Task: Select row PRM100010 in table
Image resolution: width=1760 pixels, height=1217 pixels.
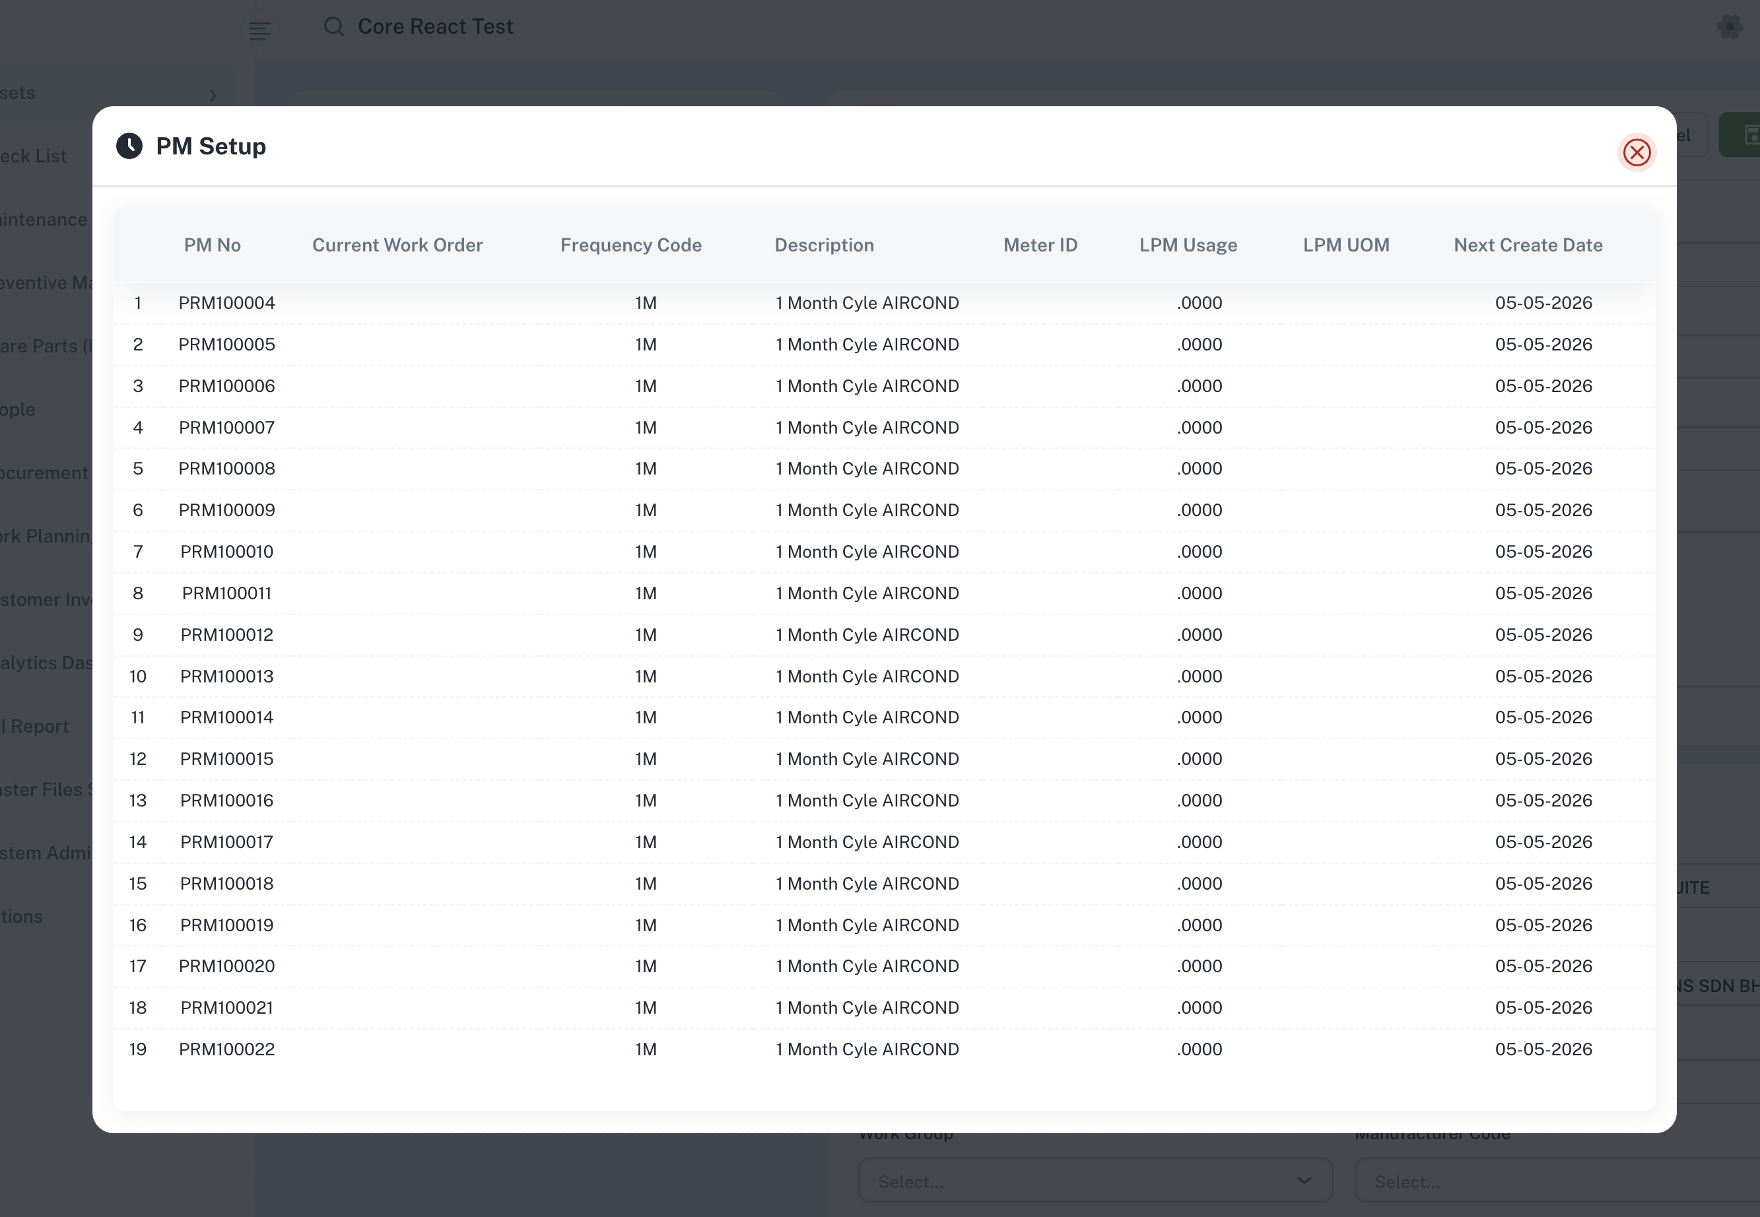Action: pos(226,551)
